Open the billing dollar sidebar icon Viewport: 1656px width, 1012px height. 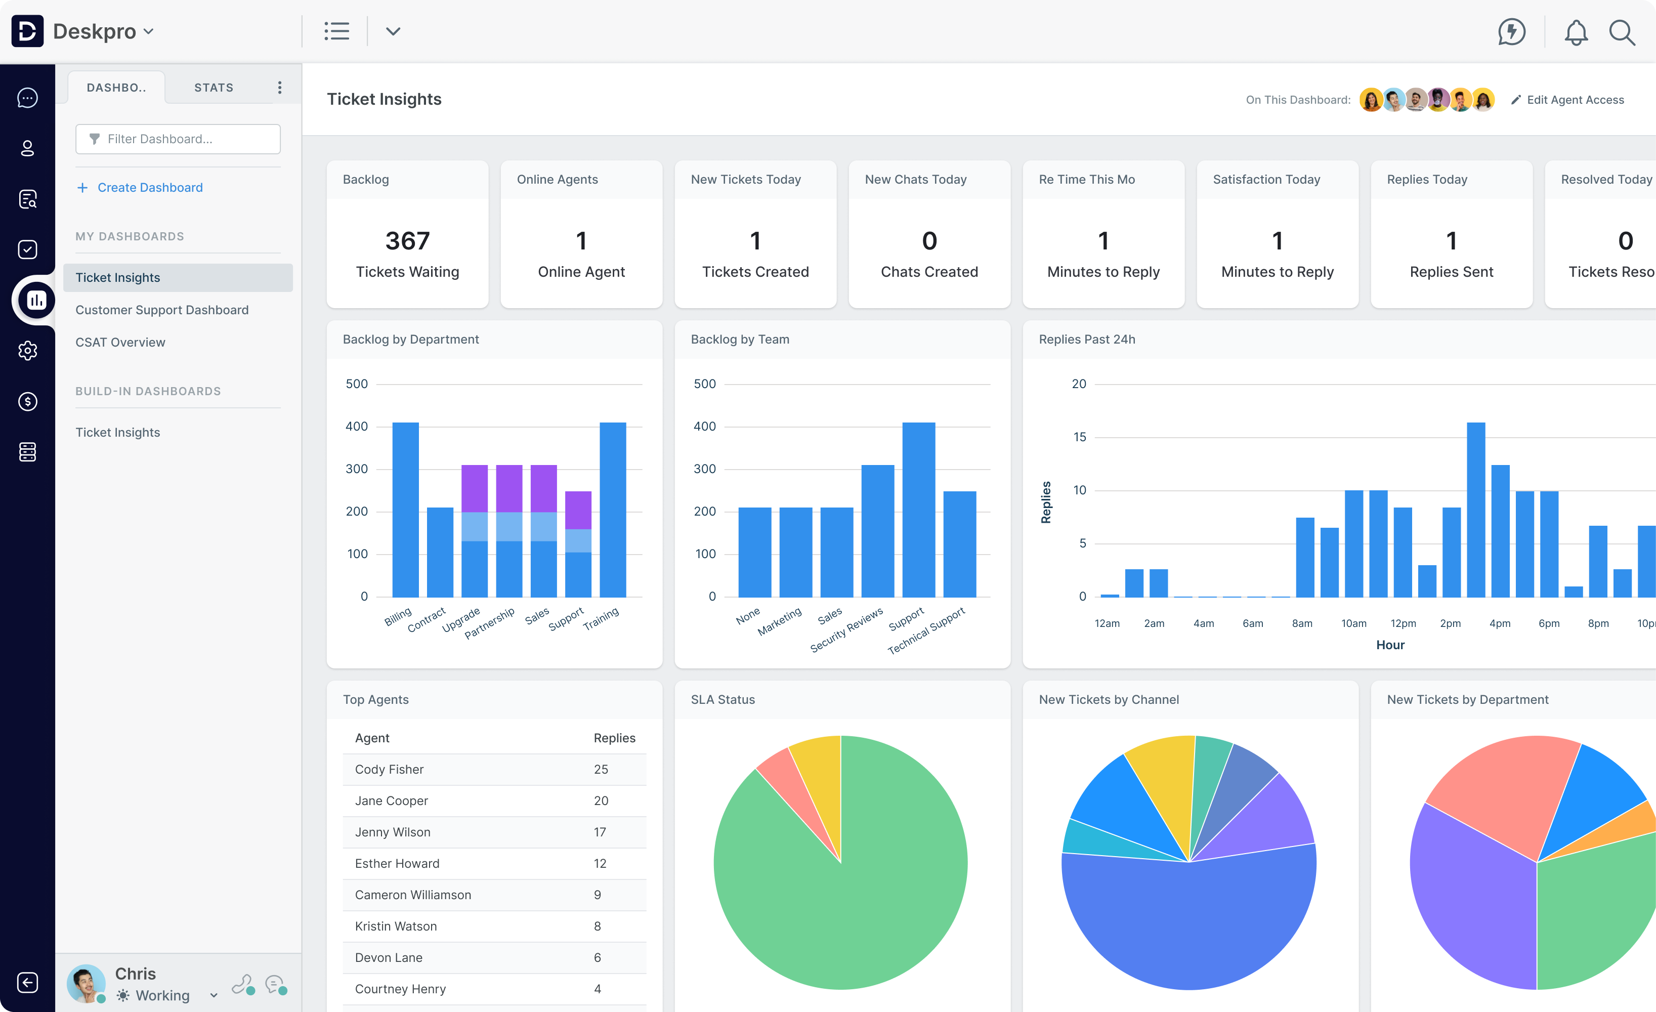pos(27,401)
